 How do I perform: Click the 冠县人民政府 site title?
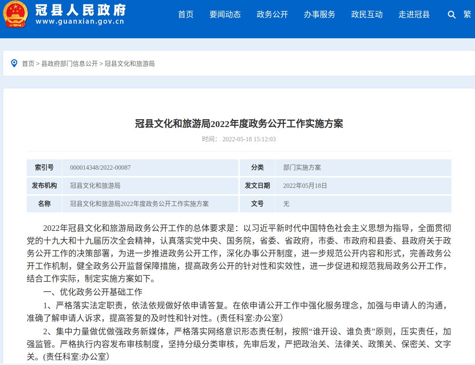click(x=80, y=9)
